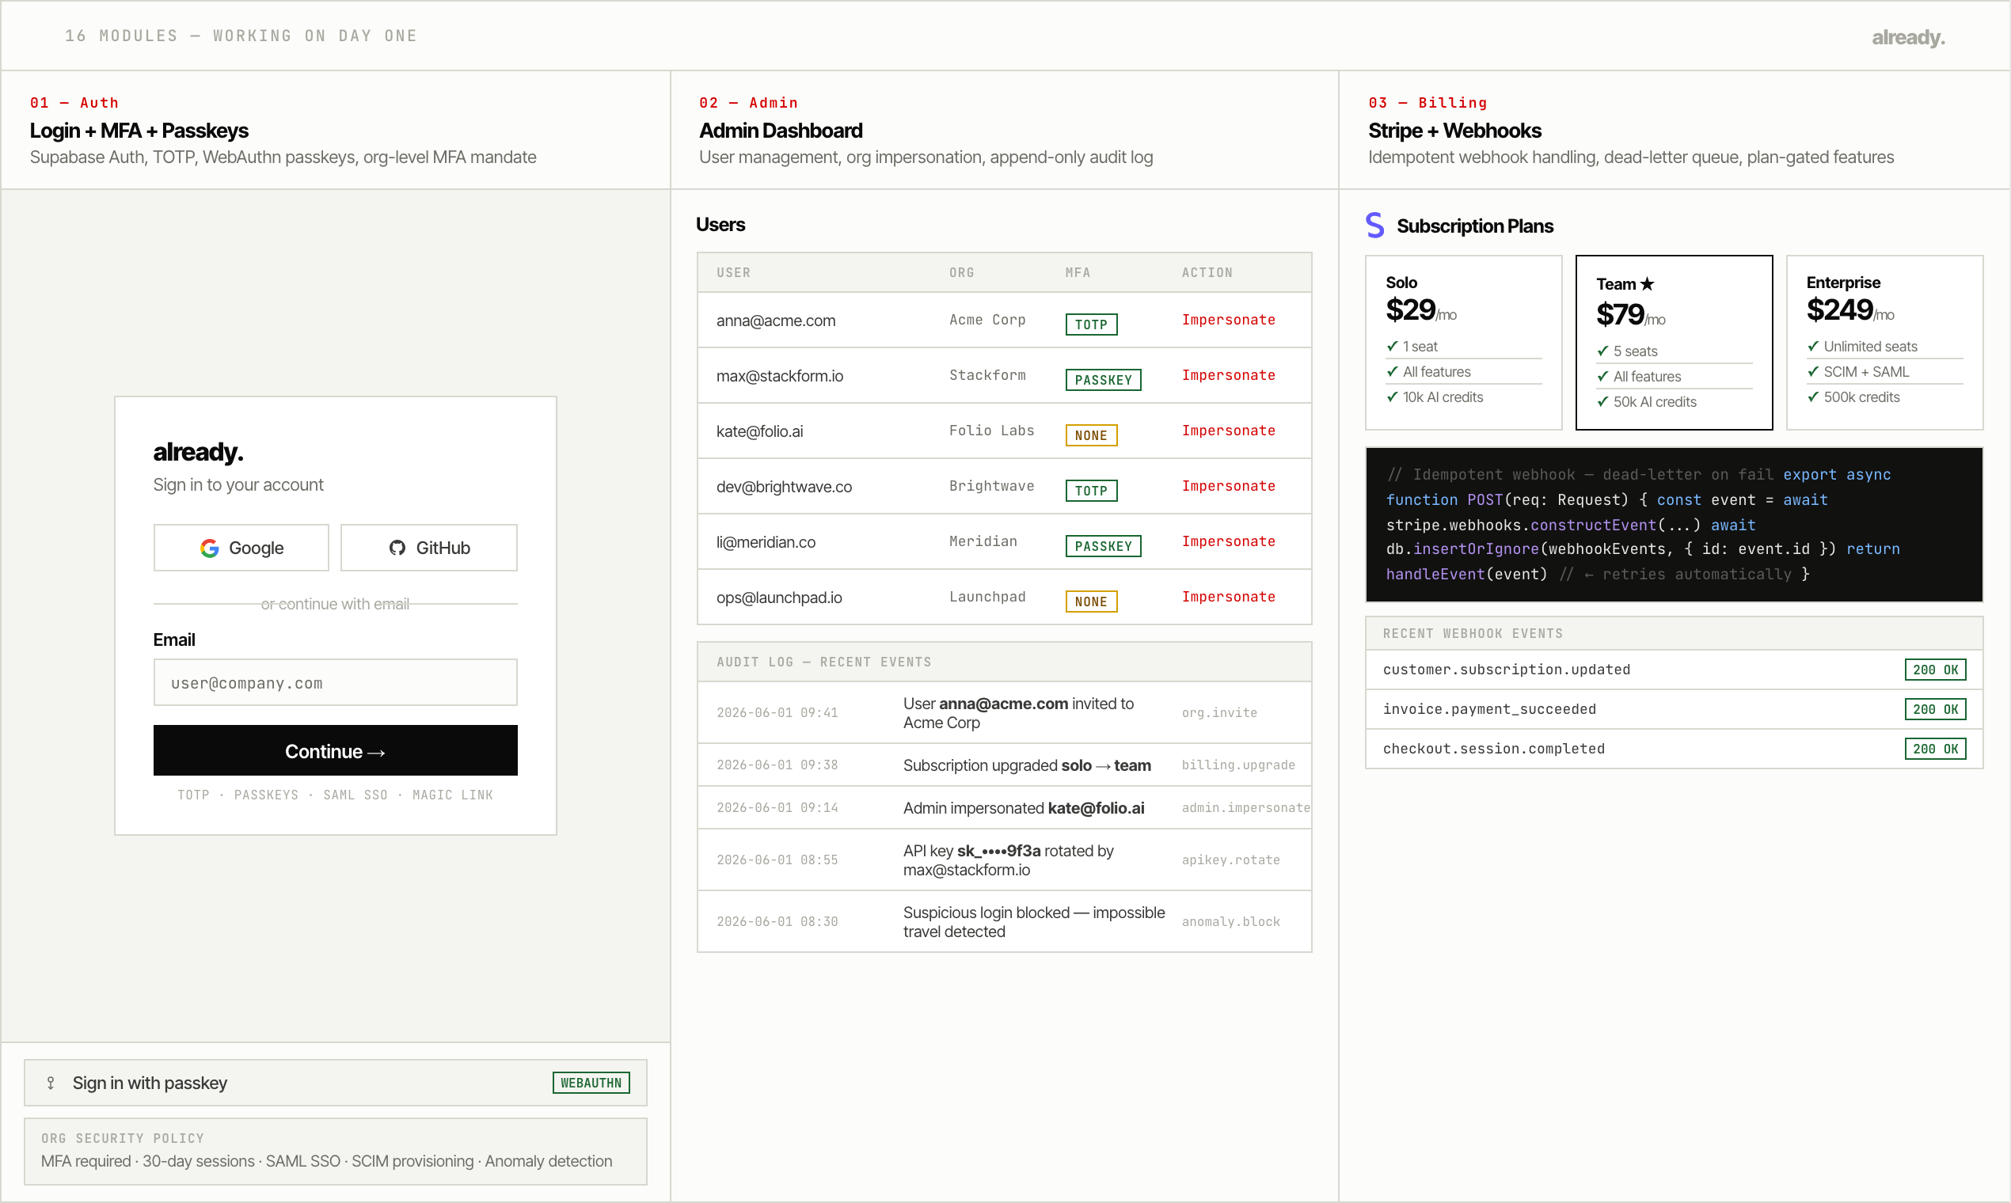Select the Solo plan card
Image resolution: width=2011 pixels, height=1203 pixels.
pos(1464,342)
